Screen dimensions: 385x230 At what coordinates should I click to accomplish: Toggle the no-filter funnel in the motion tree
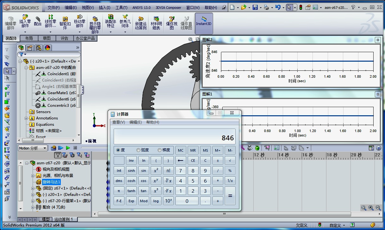pos(58,155)
